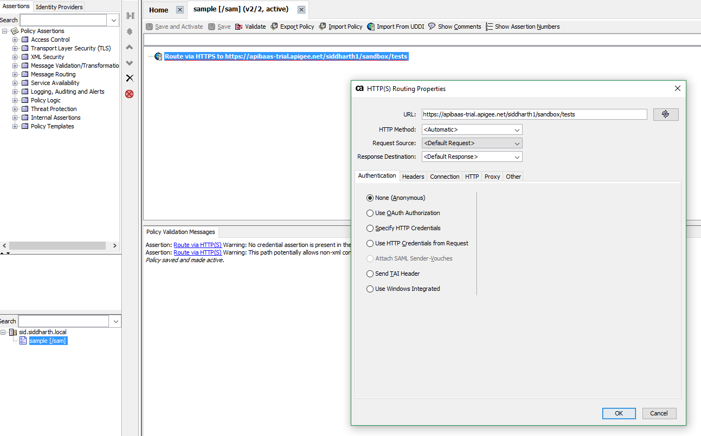Image resolution: width=701 pixels, height=436 pixels.
Task: Click the Show Comments icon
Action: point(432,27)
